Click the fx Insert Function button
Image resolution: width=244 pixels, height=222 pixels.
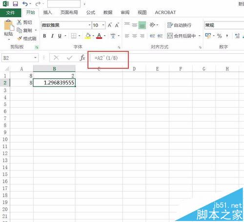pos(82,58)
